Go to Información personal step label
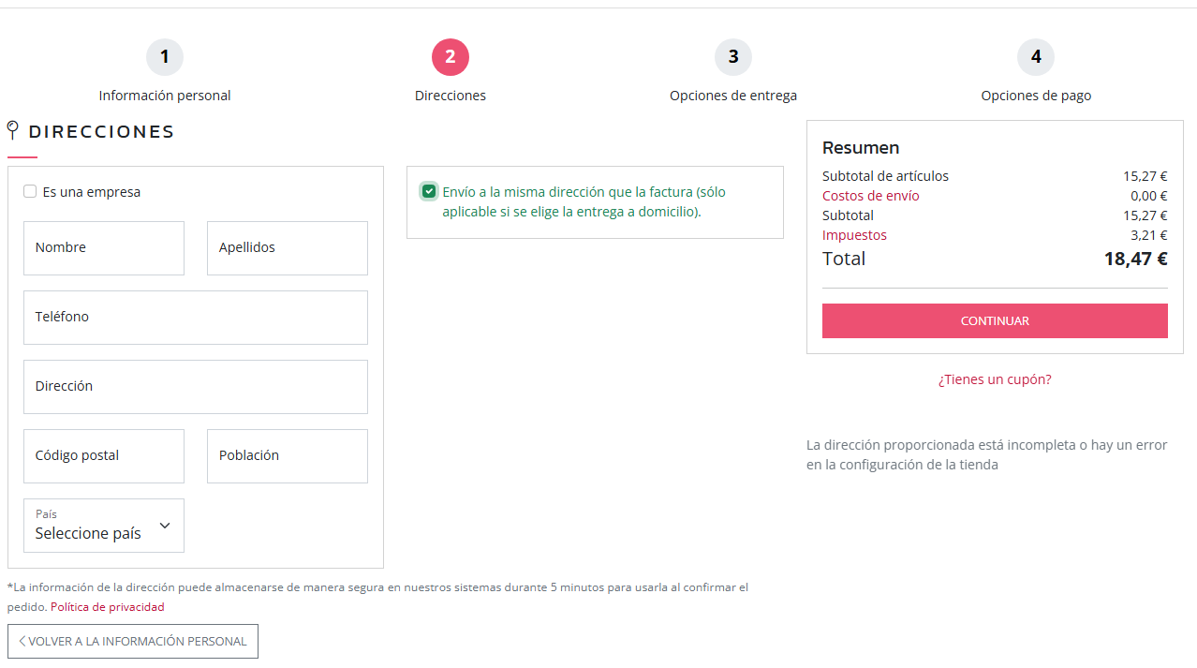The image size is (1197, 668). tap(165, 96)
